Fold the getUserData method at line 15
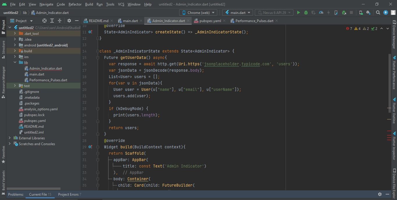This screenshot has height=200, width=397. [98, 57]
